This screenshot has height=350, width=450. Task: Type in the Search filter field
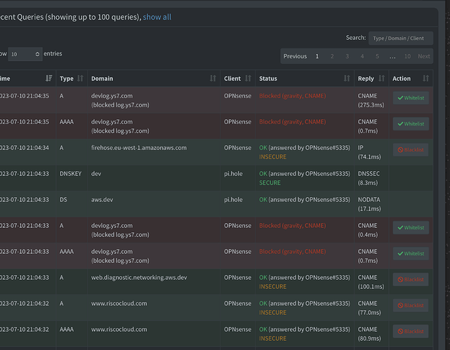pyautogui.click(x=400, y=38)
